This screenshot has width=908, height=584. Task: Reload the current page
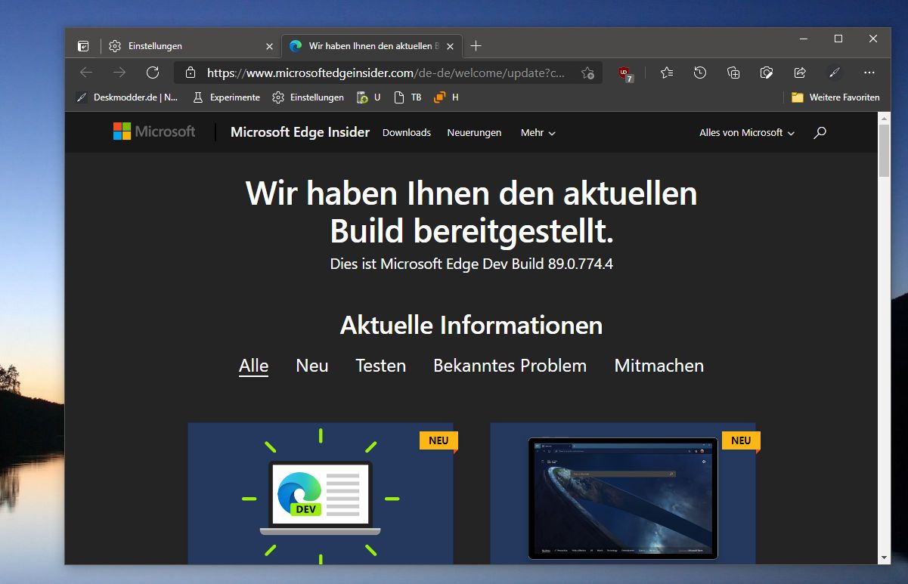pos(153,73)
